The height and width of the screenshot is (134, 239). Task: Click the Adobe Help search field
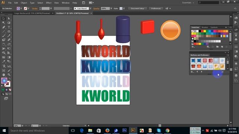208,3
